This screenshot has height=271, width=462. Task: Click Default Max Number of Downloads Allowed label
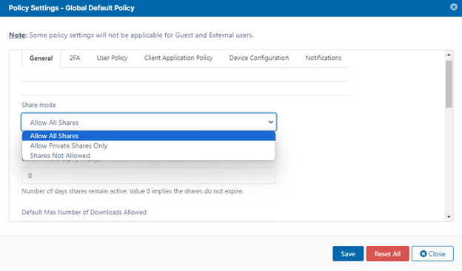pos(84,212)
